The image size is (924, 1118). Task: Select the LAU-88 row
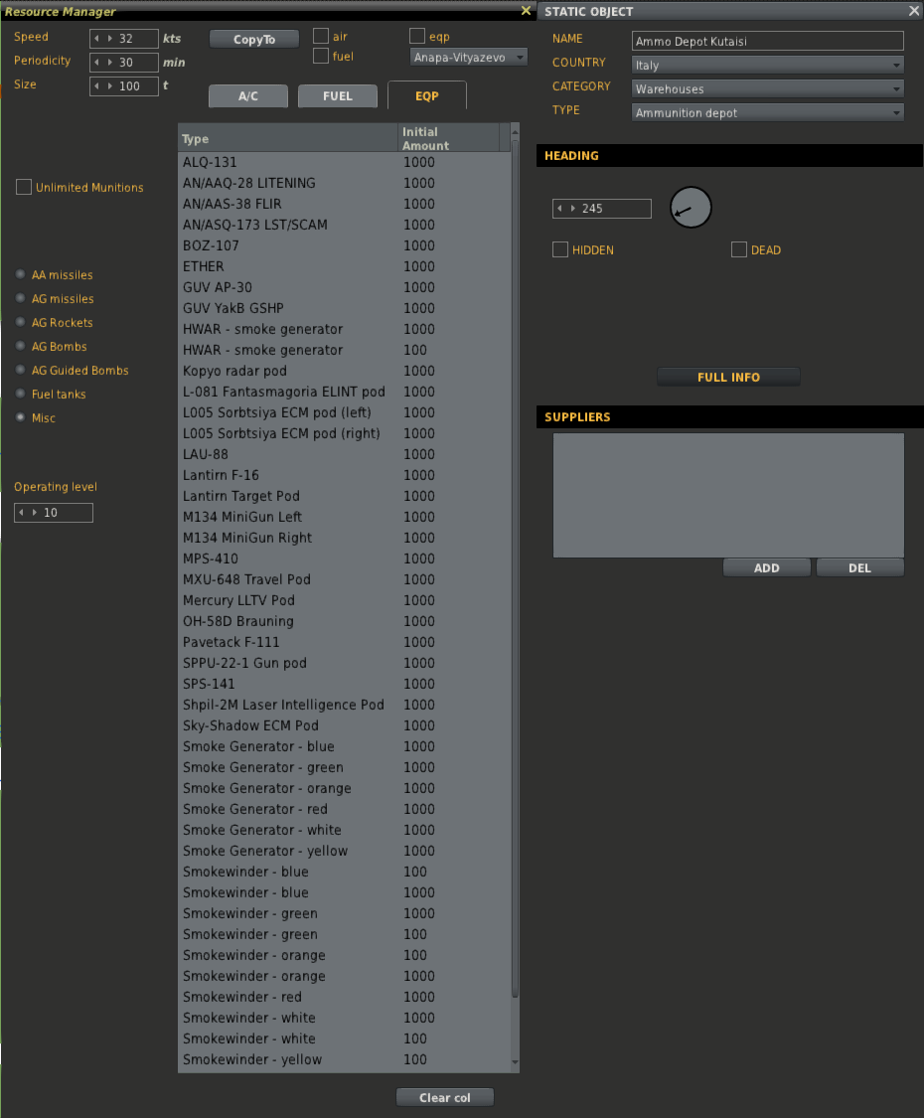[x=345, y=454]
